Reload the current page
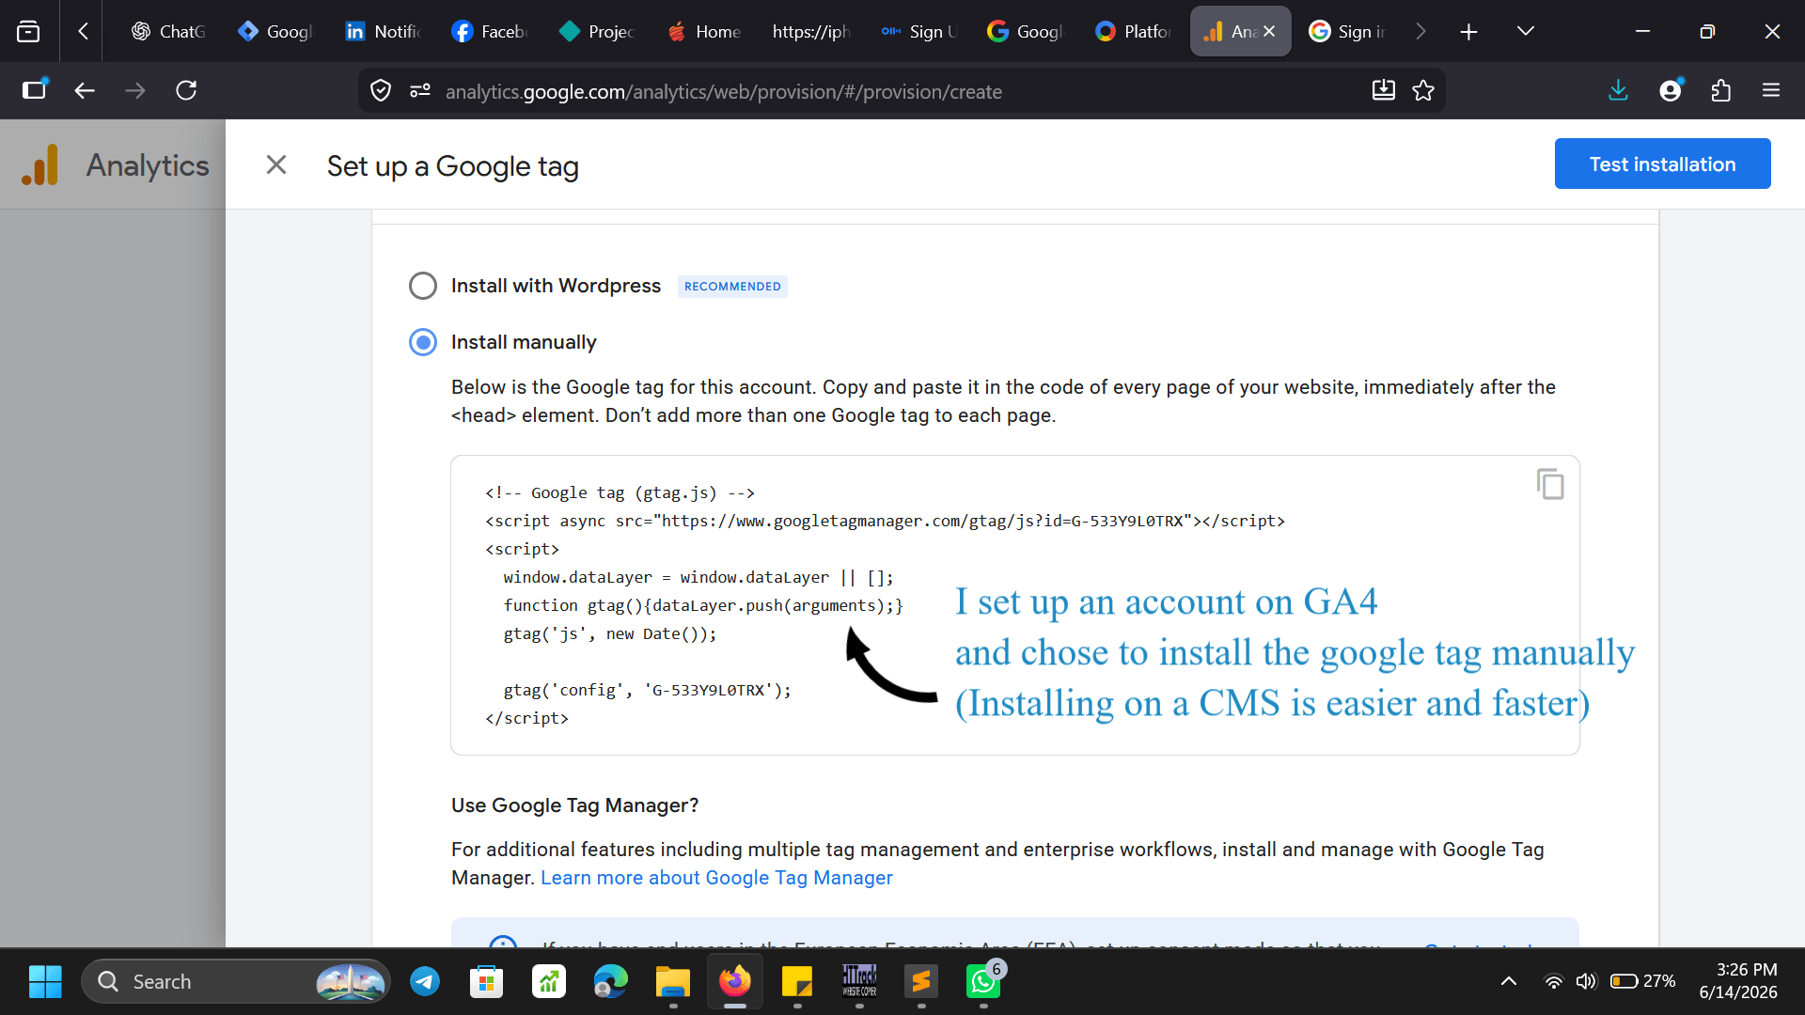The image size is (1805, 1015). point(186,90)
